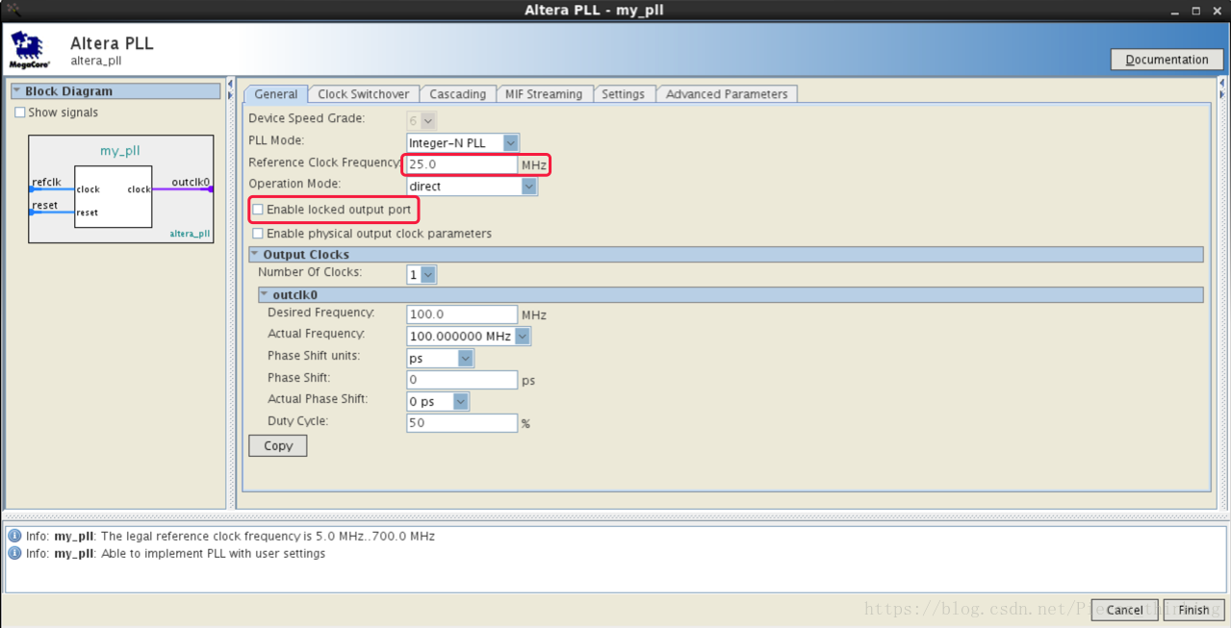Click the MegaCore logo icon
This screenshot has height=628, width=1231.
click(29, 50)
